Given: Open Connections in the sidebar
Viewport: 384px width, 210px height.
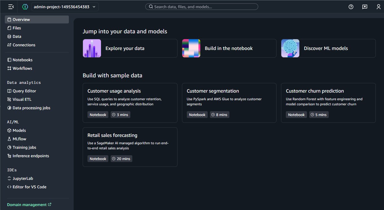Looking at the screenshot, I should click(x=24, y=45).
